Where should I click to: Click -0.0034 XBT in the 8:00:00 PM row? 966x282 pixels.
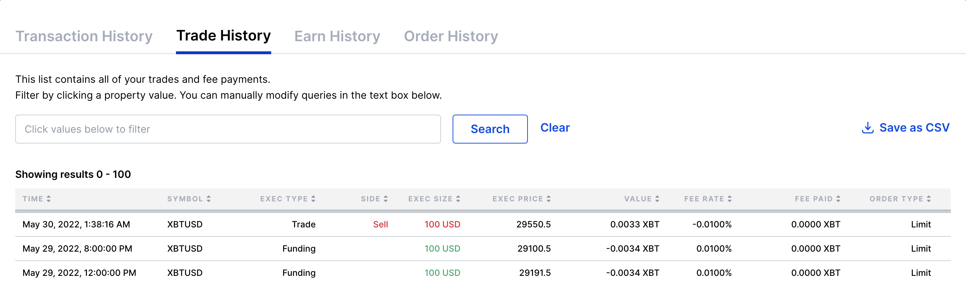click(x=633, y=249)
